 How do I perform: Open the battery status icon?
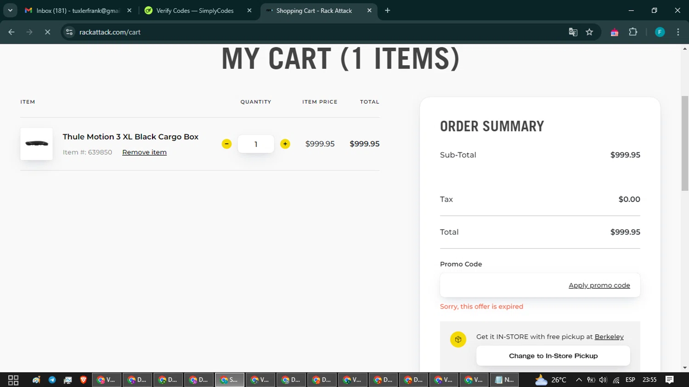[591, 380]
